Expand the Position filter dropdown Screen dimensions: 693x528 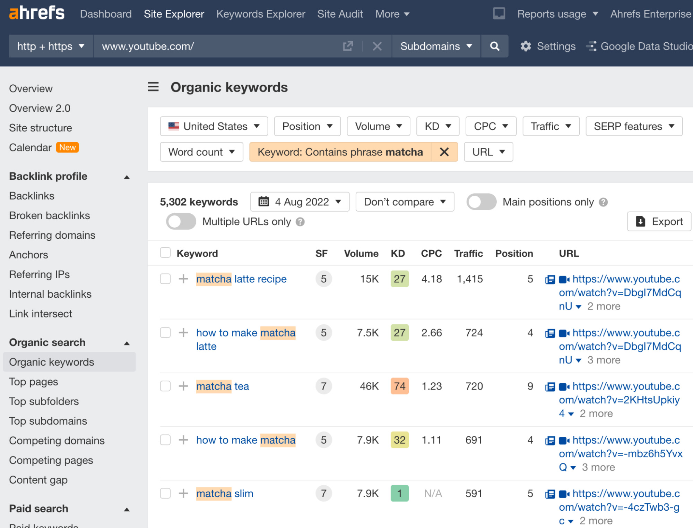click(x=307, y=126)
